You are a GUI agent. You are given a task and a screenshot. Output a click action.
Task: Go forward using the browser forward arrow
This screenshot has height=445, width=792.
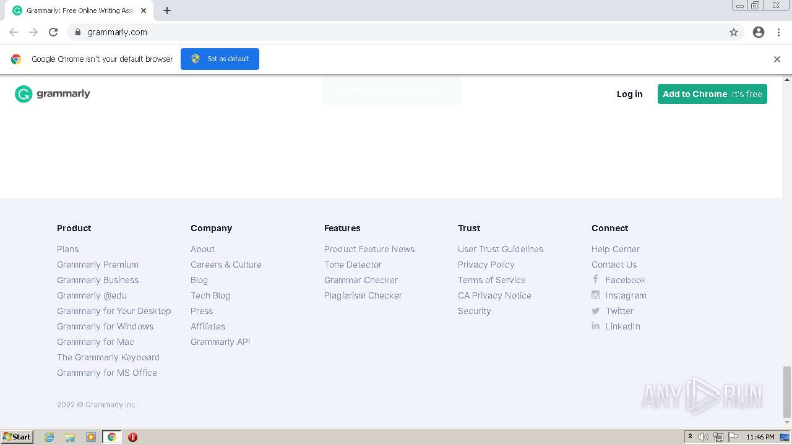pyautogui.click(x=33, y=32)
